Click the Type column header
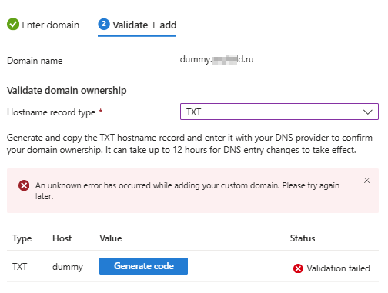Viewport: 388px width, 293px height. pyautogui.click(x=22, y=238)
